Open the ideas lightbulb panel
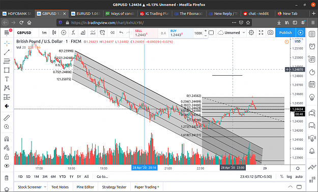 point(312,97)
